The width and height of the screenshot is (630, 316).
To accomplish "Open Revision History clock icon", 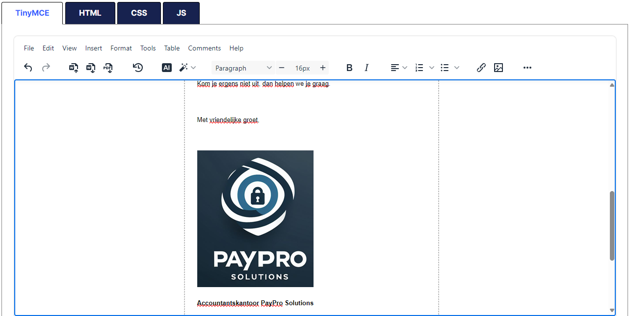I will (x=138, y=68).
